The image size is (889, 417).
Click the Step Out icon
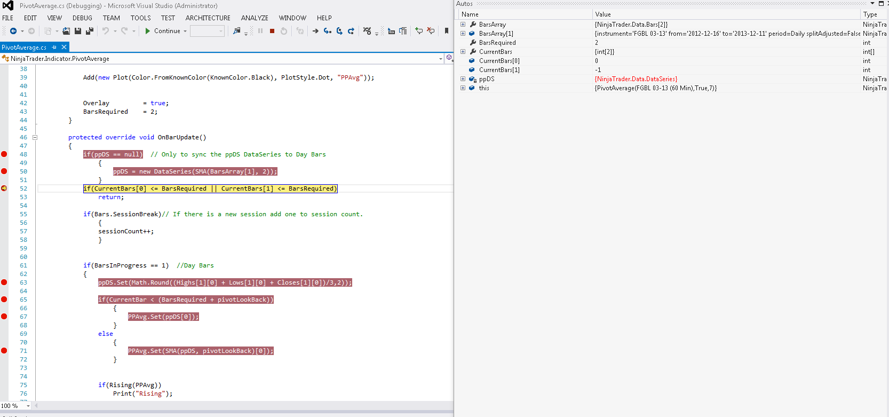click(x=351, y=31)
